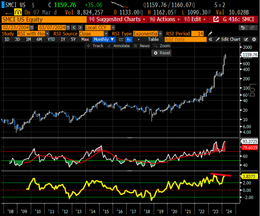Click the Track crosshair tool
Screen dimensions: 260x216
click(x=95, y=46)
